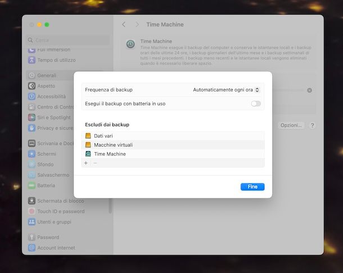343x273 pixels.
Task: Click the yellow minimize window button
Action: 39,25
